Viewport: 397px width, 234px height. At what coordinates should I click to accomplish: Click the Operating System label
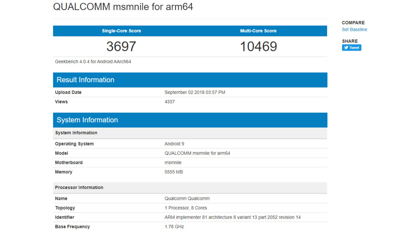[x=74, y=144]
